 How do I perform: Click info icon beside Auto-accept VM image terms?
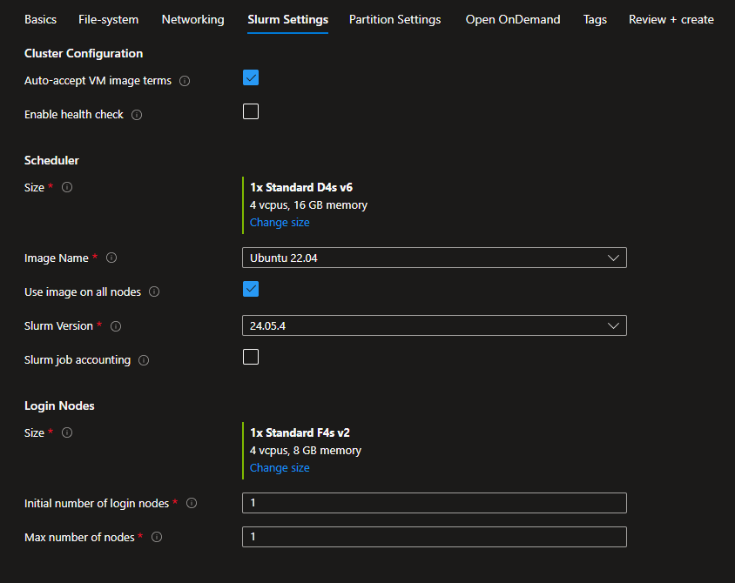[185, 81]
